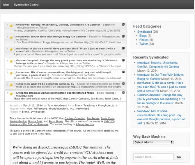Viewport: 195px width, 165px height.
Task: Open external link icon for Mix of conversations row
Action: pyautogui.click(x=124, y=72)
